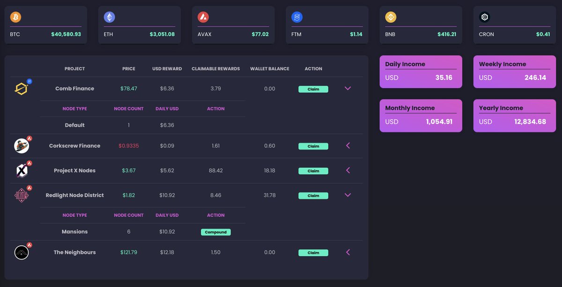Click the Project X price $3.67
The image size is (562, 287).
click(x=129, y=171)
